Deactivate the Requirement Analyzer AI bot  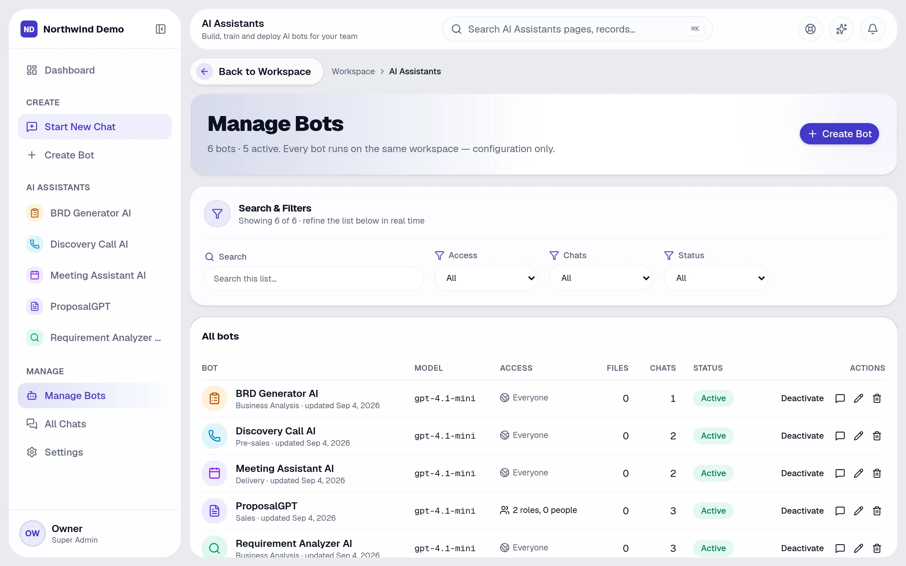[802, 548]
